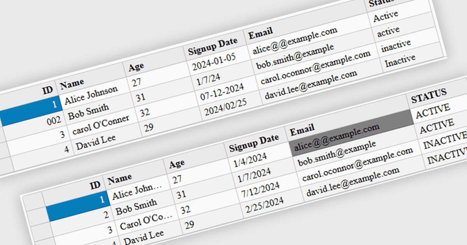The image size is (467, 245).
Task: Click the ID cell showing 002
Action: (x=53, y=121)
